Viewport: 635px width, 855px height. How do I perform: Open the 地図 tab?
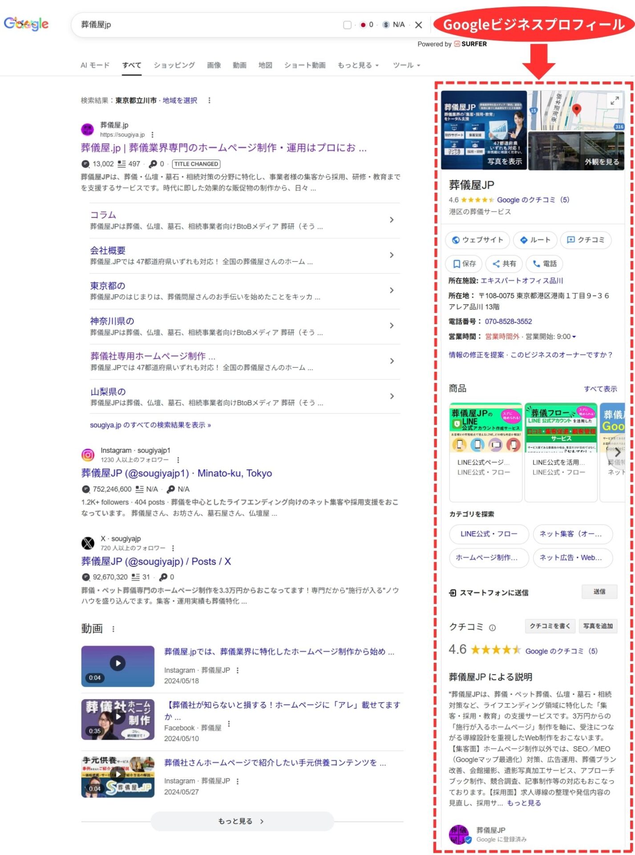tap(265, 65)
